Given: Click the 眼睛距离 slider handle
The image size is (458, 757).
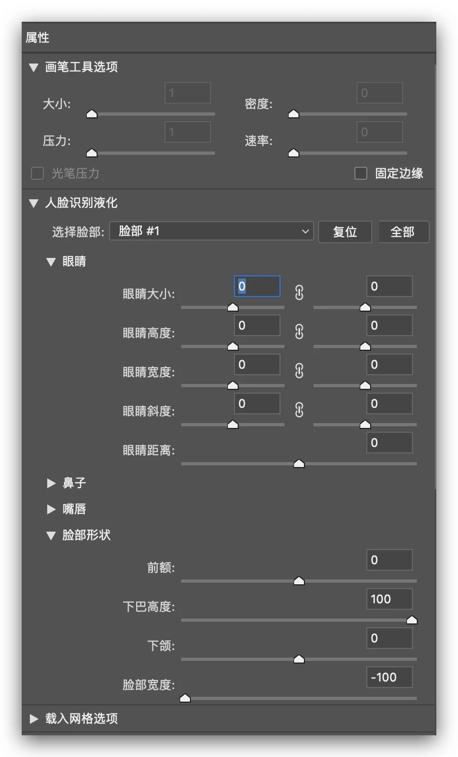Looking at the screenshot, I should (299, 464).
